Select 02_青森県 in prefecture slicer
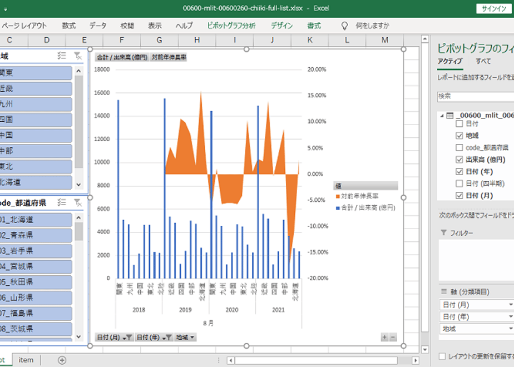The image size is (514, 367). [36, 235]
